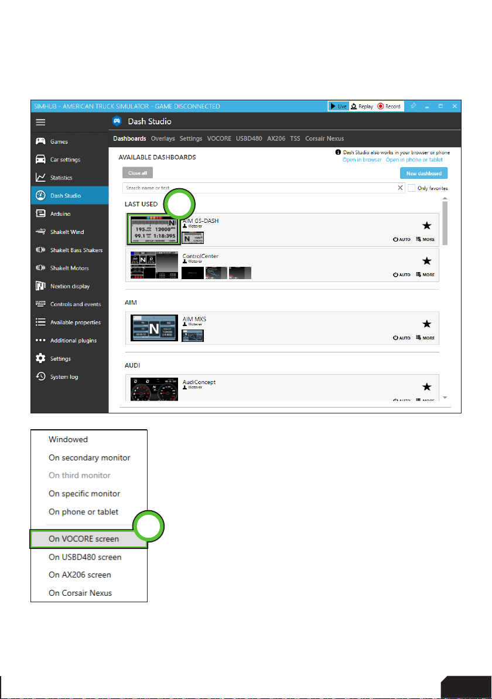
Task: Open MORE options for AIM GS-DASH
Action: (425, 239)
